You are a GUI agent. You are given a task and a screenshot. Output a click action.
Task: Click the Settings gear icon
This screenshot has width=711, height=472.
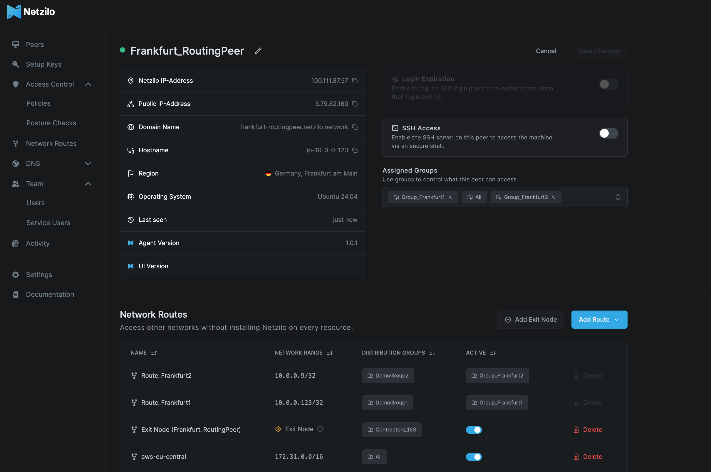[16, 274]
